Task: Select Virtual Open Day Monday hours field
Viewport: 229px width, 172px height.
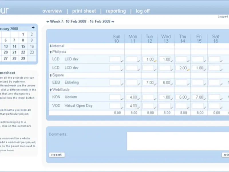Action: tap(132, 106)
